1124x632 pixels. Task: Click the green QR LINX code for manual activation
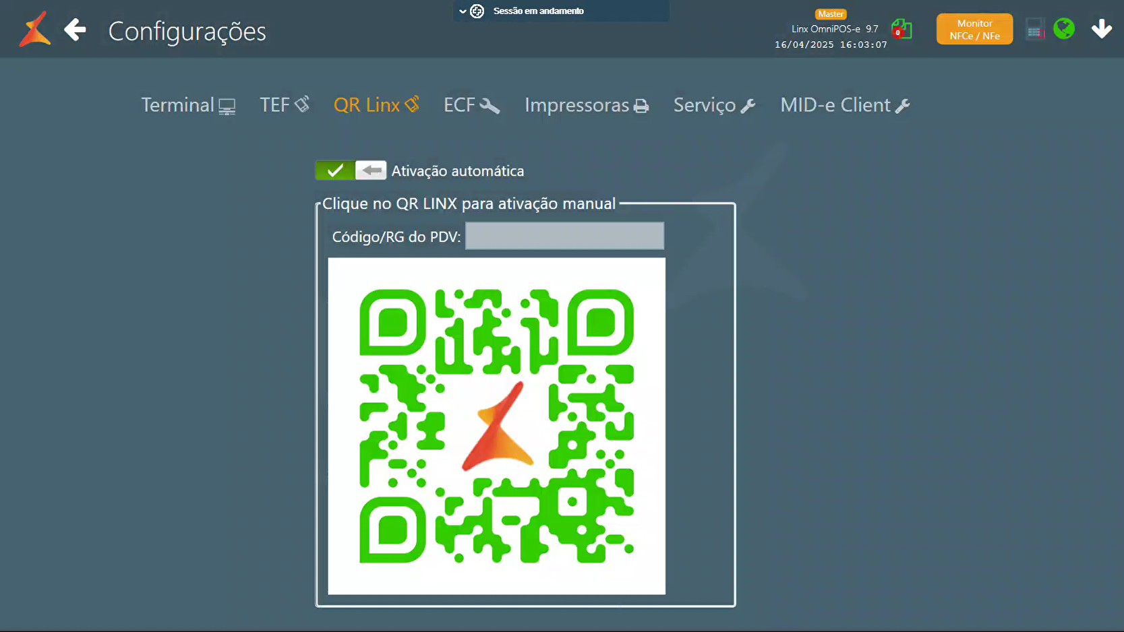tap(496, 426)
